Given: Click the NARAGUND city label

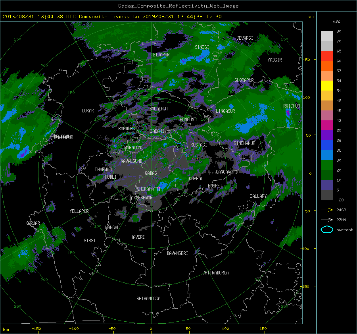Looking at the screenshot, I should pos(134,148).
